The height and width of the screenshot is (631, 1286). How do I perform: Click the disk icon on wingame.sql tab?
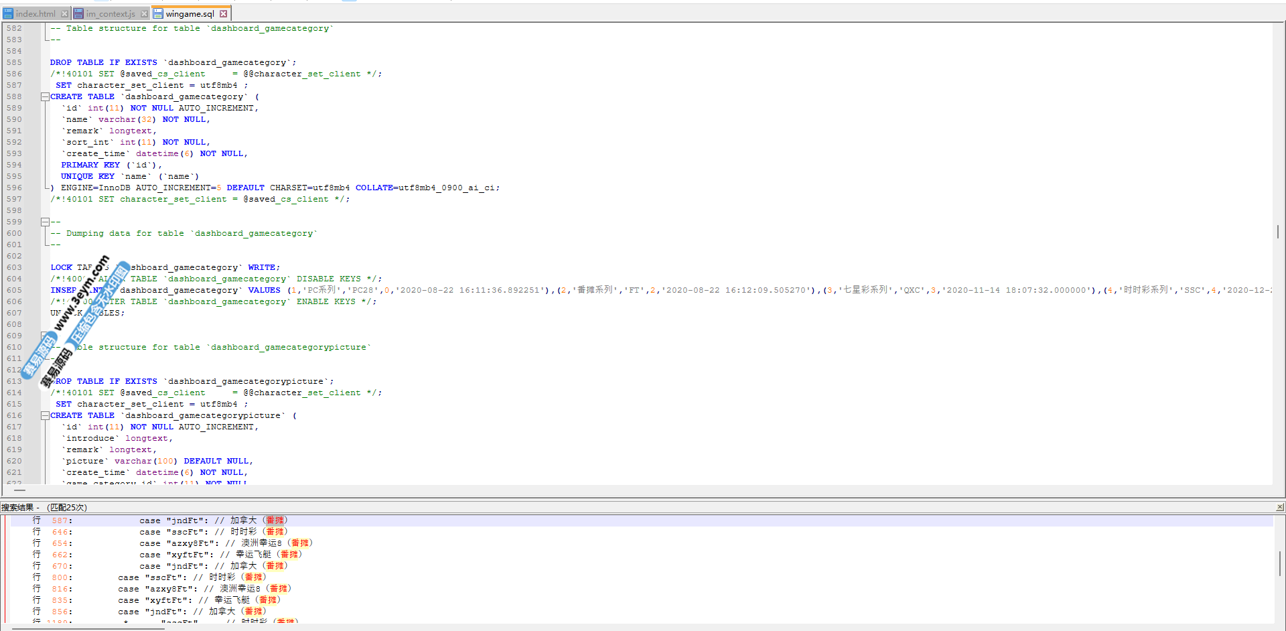(x=158, y=14)
